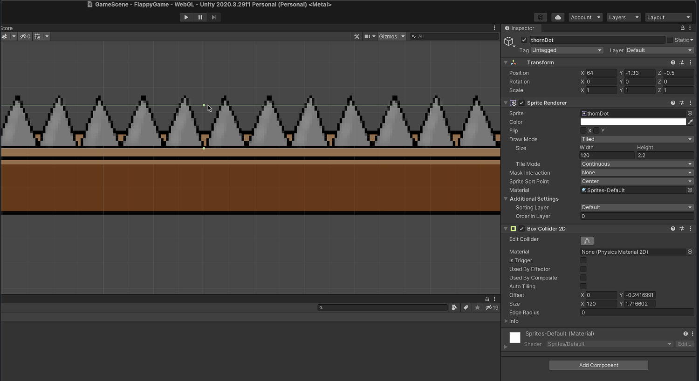Pause the game with the Pause button
Viewport: 699px width, 381px height.
[200, 17]
